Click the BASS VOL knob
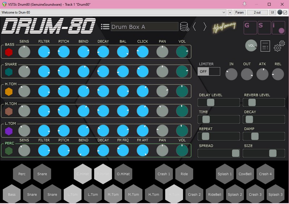This screenshot has height=204, width=289. click(182, 52)
